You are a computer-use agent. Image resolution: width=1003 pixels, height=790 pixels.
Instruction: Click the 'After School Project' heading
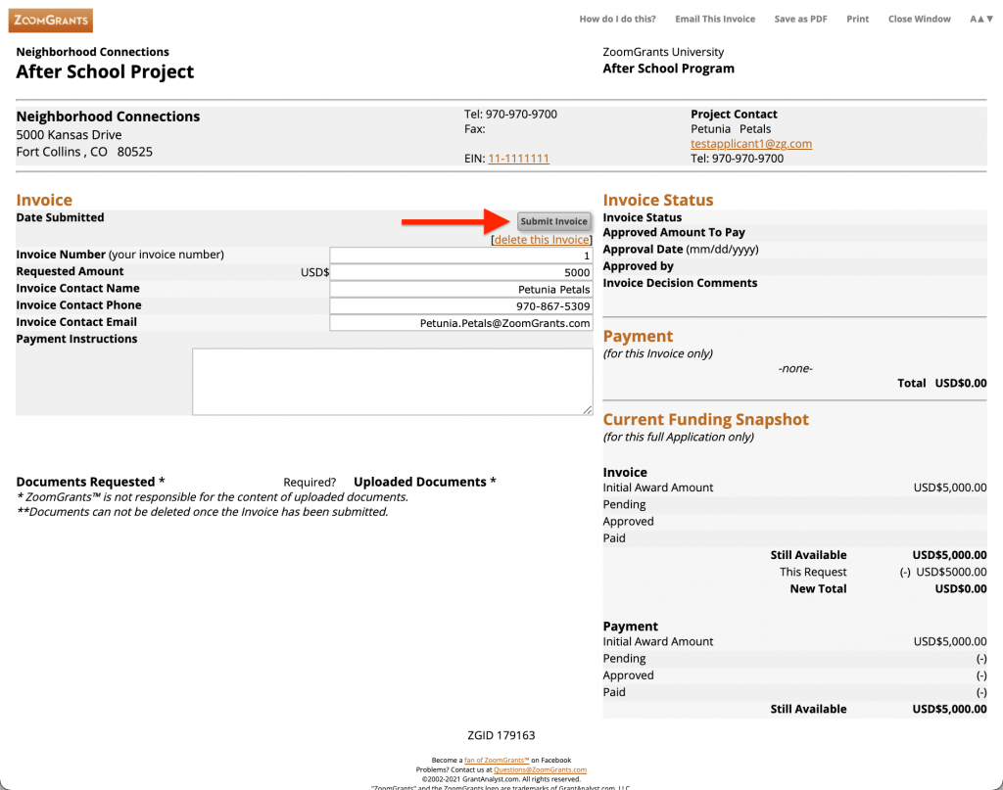tap(105, 71)
